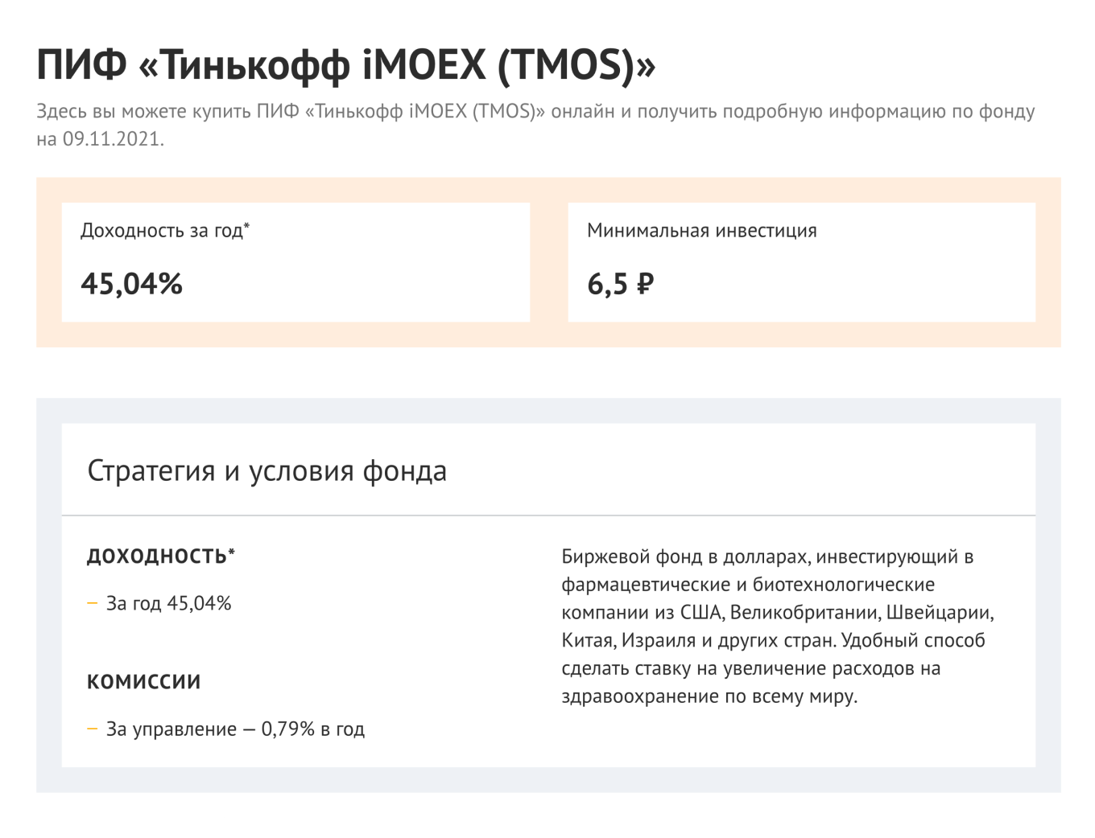Click the КОМИССИИ subheading
This screenshot has height=838, width=1095.
[x=143, y=682]
